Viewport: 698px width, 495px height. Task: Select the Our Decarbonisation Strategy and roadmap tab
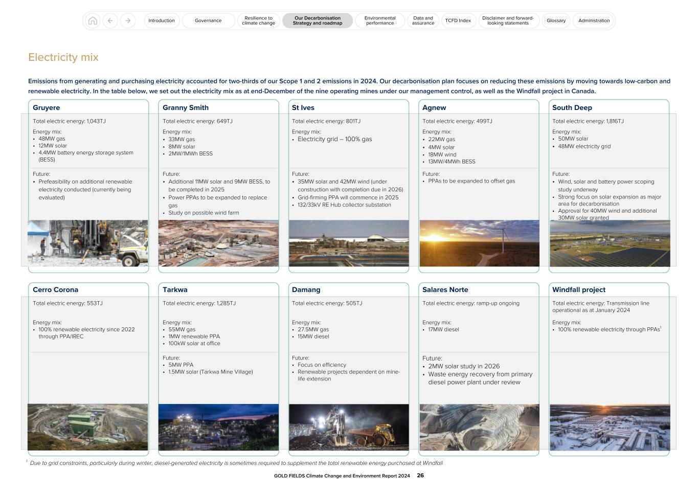click(x=318, y=20)
